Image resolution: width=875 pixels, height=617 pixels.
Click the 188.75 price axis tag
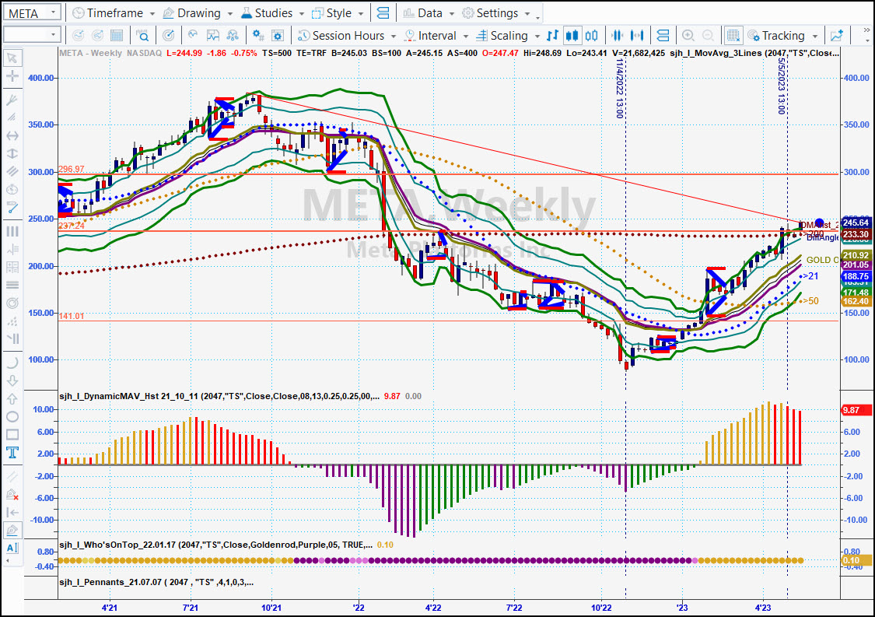pyautogui.click(x=856, y=276)
